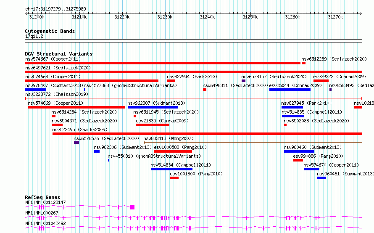This screenshot has width=374, height=233.
Task: Click the nsv6496311 (Sedlazeck2020) label
Action: [x=235, y=85]
